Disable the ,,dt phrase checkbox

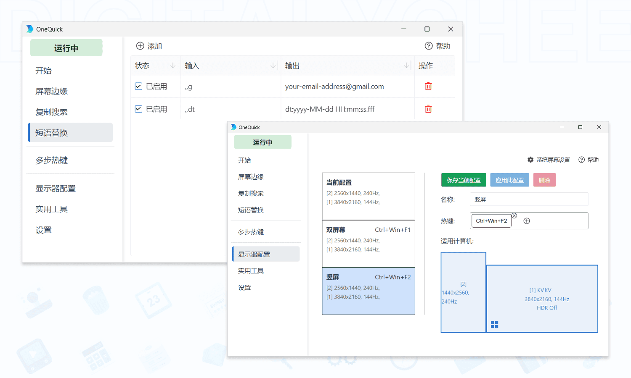pyautogui.click(x=138, y=109)
